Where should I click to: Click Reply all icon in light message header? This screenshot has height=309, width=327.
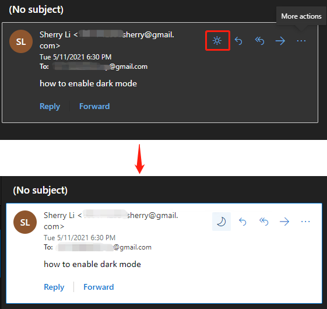tap(264, 222)
